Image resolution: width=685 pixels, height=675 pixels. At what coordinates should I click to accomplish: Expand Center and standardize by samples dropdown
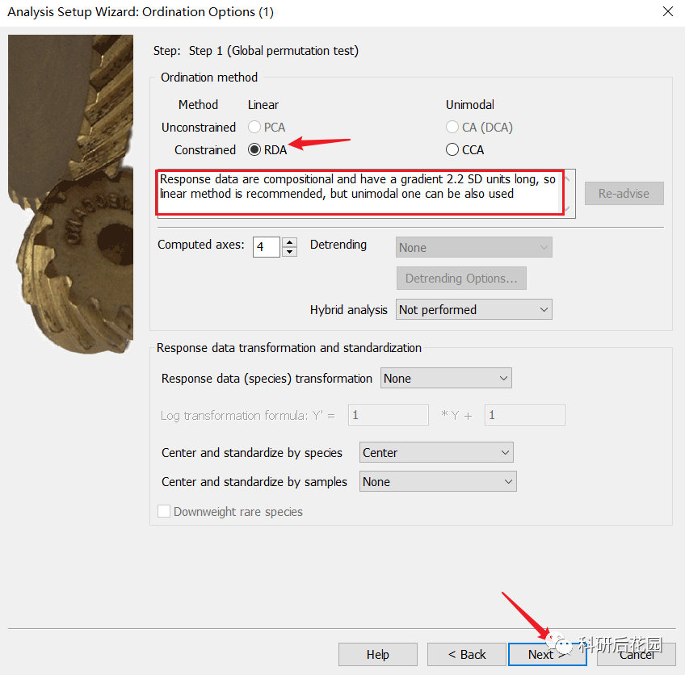coord(438,481)
